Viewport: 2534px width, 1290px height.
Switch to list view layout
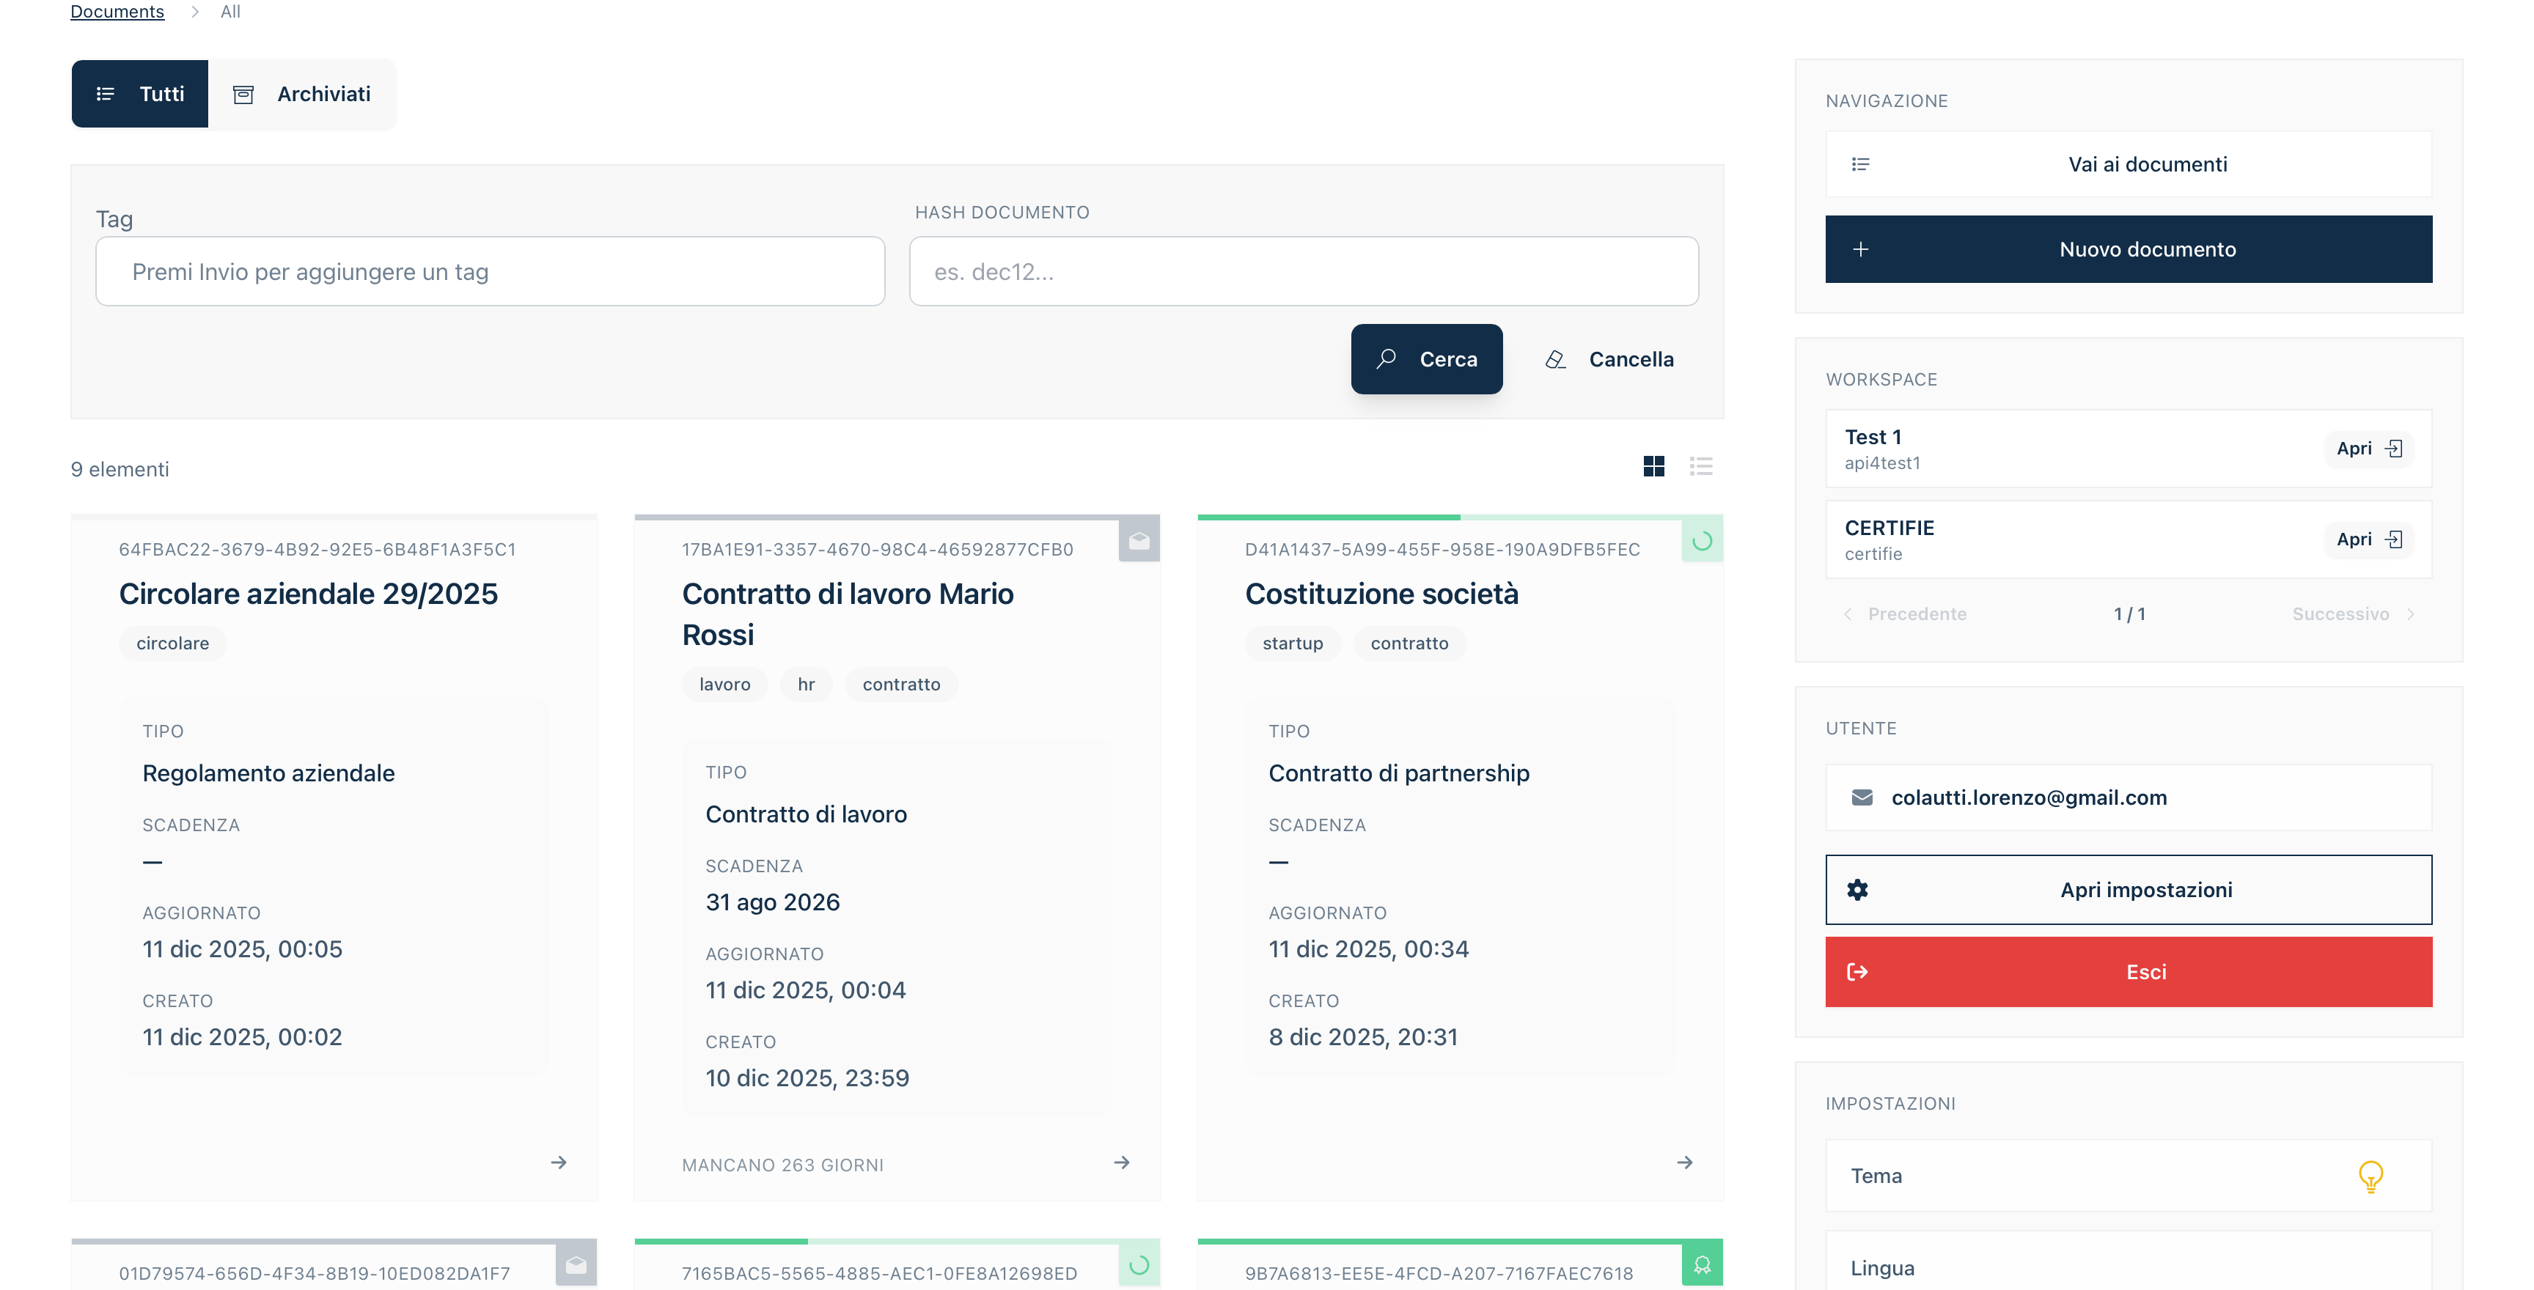click(x=1701, y=466)
